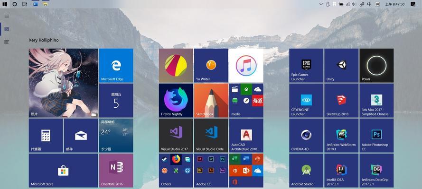Launch the Android Studio tile

pyautogui.click(x=306, y=171)
